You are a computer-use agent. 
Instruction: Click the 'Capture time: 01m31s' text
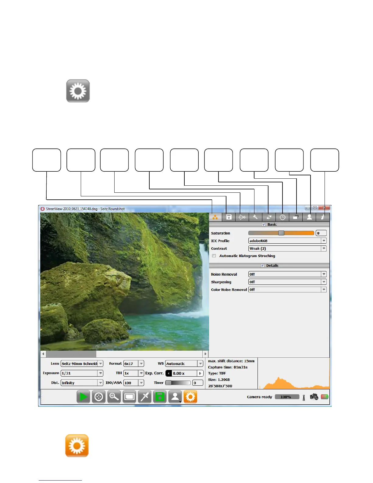228,367
